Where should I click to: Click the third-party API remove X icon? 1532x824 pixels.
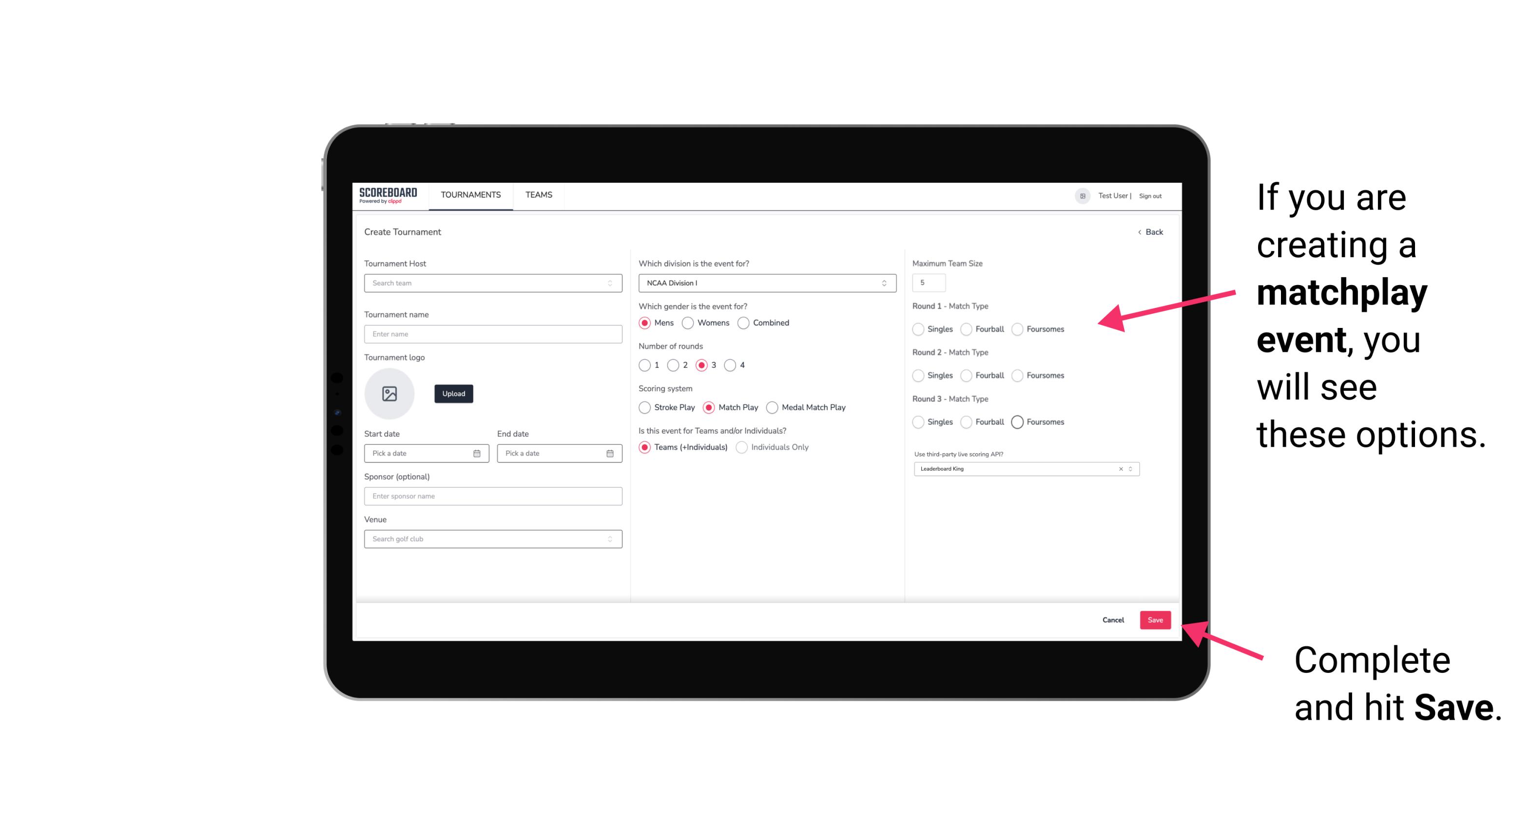tap(1120, 469)
